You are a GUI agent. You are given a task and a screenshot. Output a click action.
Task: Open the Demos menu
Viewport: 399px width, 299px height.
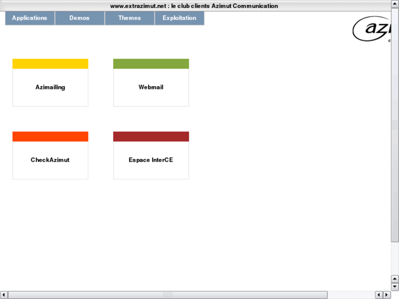(80, 18)
